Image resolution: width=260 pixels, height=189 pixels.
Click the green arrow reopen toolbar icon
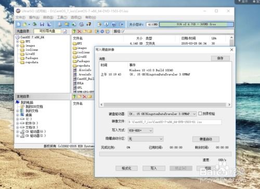click(34, 24)
